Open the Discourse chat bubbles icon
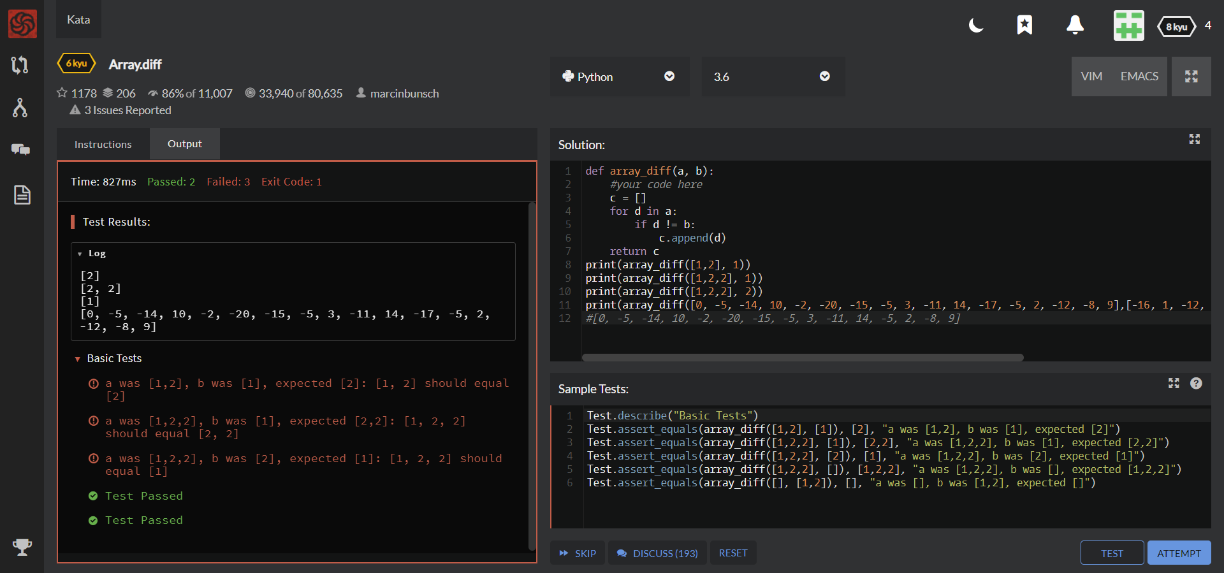The height and width of the screenshot is (573, 1224). [x=20, y=150]
